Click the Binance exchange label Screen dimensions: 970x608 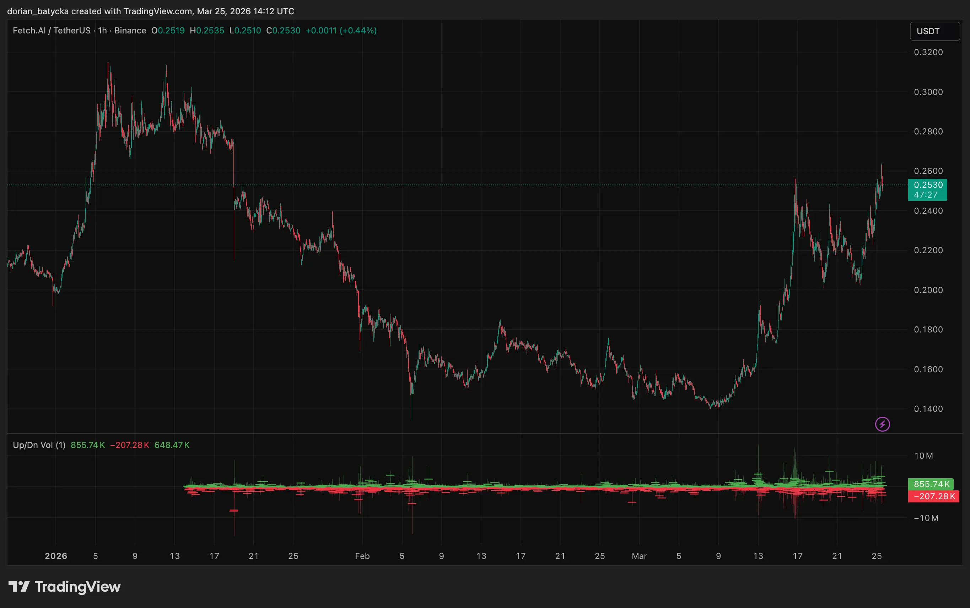point(129,30)
